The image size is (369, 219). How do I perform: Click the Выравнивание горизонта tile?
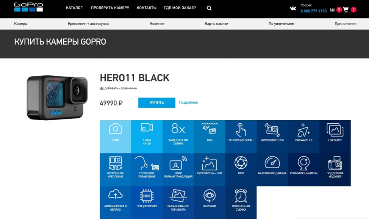(178, 203)
